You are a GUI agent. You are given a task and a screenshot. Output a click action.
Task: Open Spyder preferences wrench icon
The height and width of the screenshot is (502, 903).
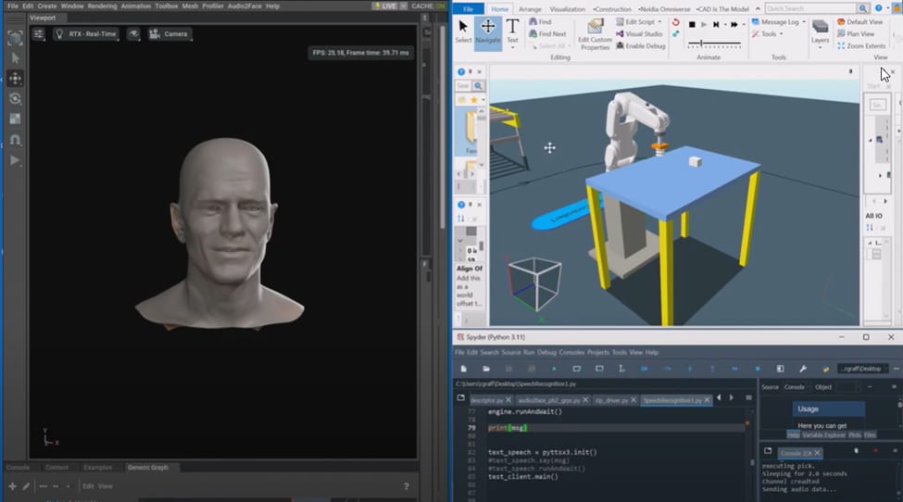pyautogui.click(x=803, y=369)
